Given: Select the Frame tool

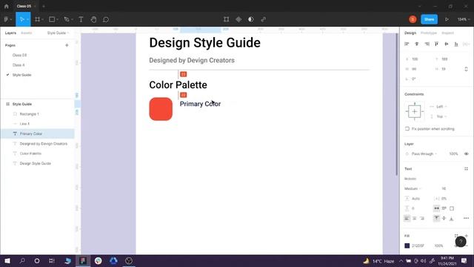Looking at the screenshot, I should click(x=38, y=19).
